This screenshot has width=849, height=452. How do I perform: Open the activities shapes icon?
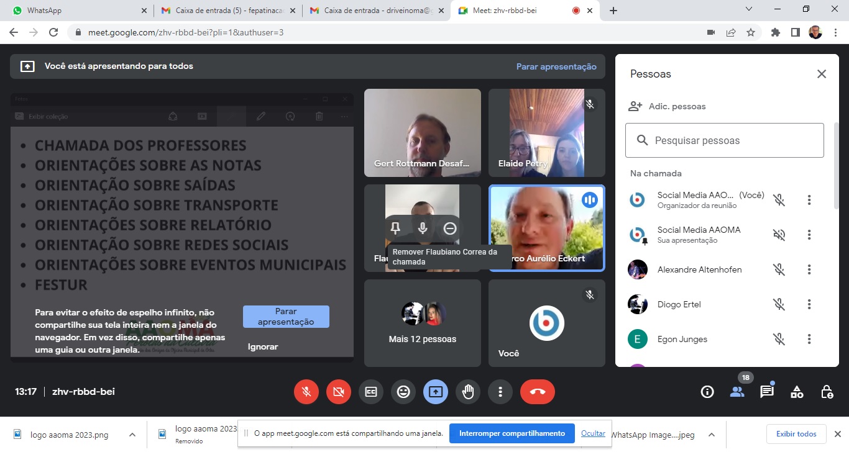[797, 392]
